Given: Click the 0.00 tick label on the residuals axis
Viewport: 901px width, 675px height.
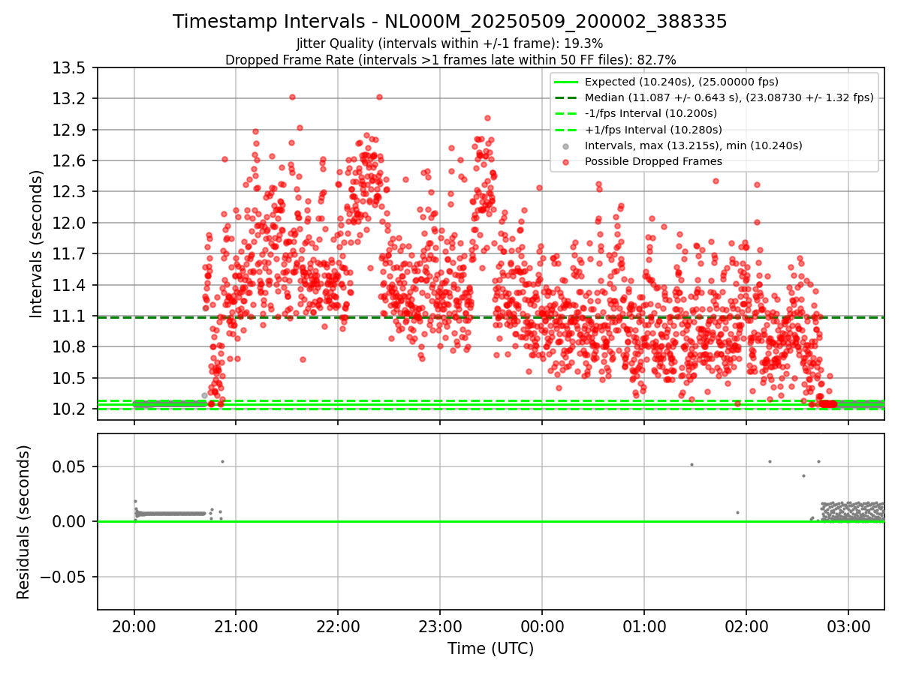Looking at the screenshot, I should 70,521.
